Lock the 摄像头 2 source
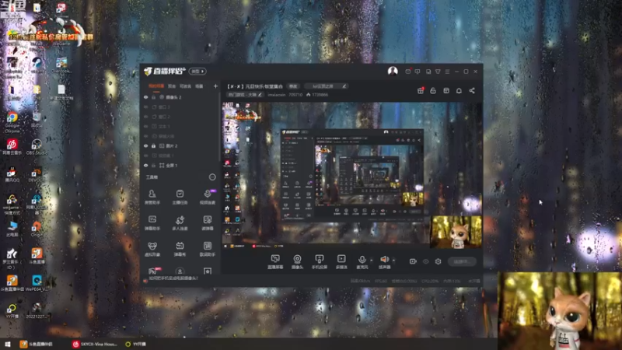The image size is (622, 350). [x=154, y=97]
